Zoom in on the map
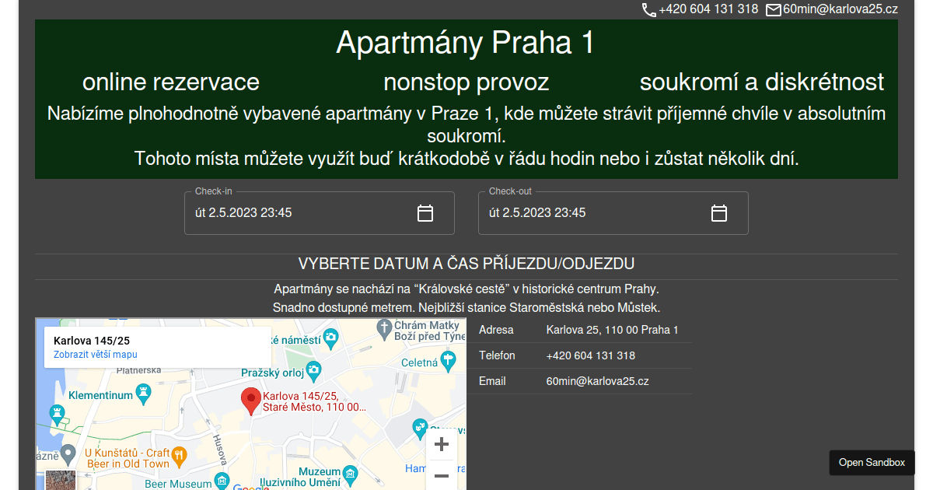This screenshot has width=933, height=490. tap(442, 445)
